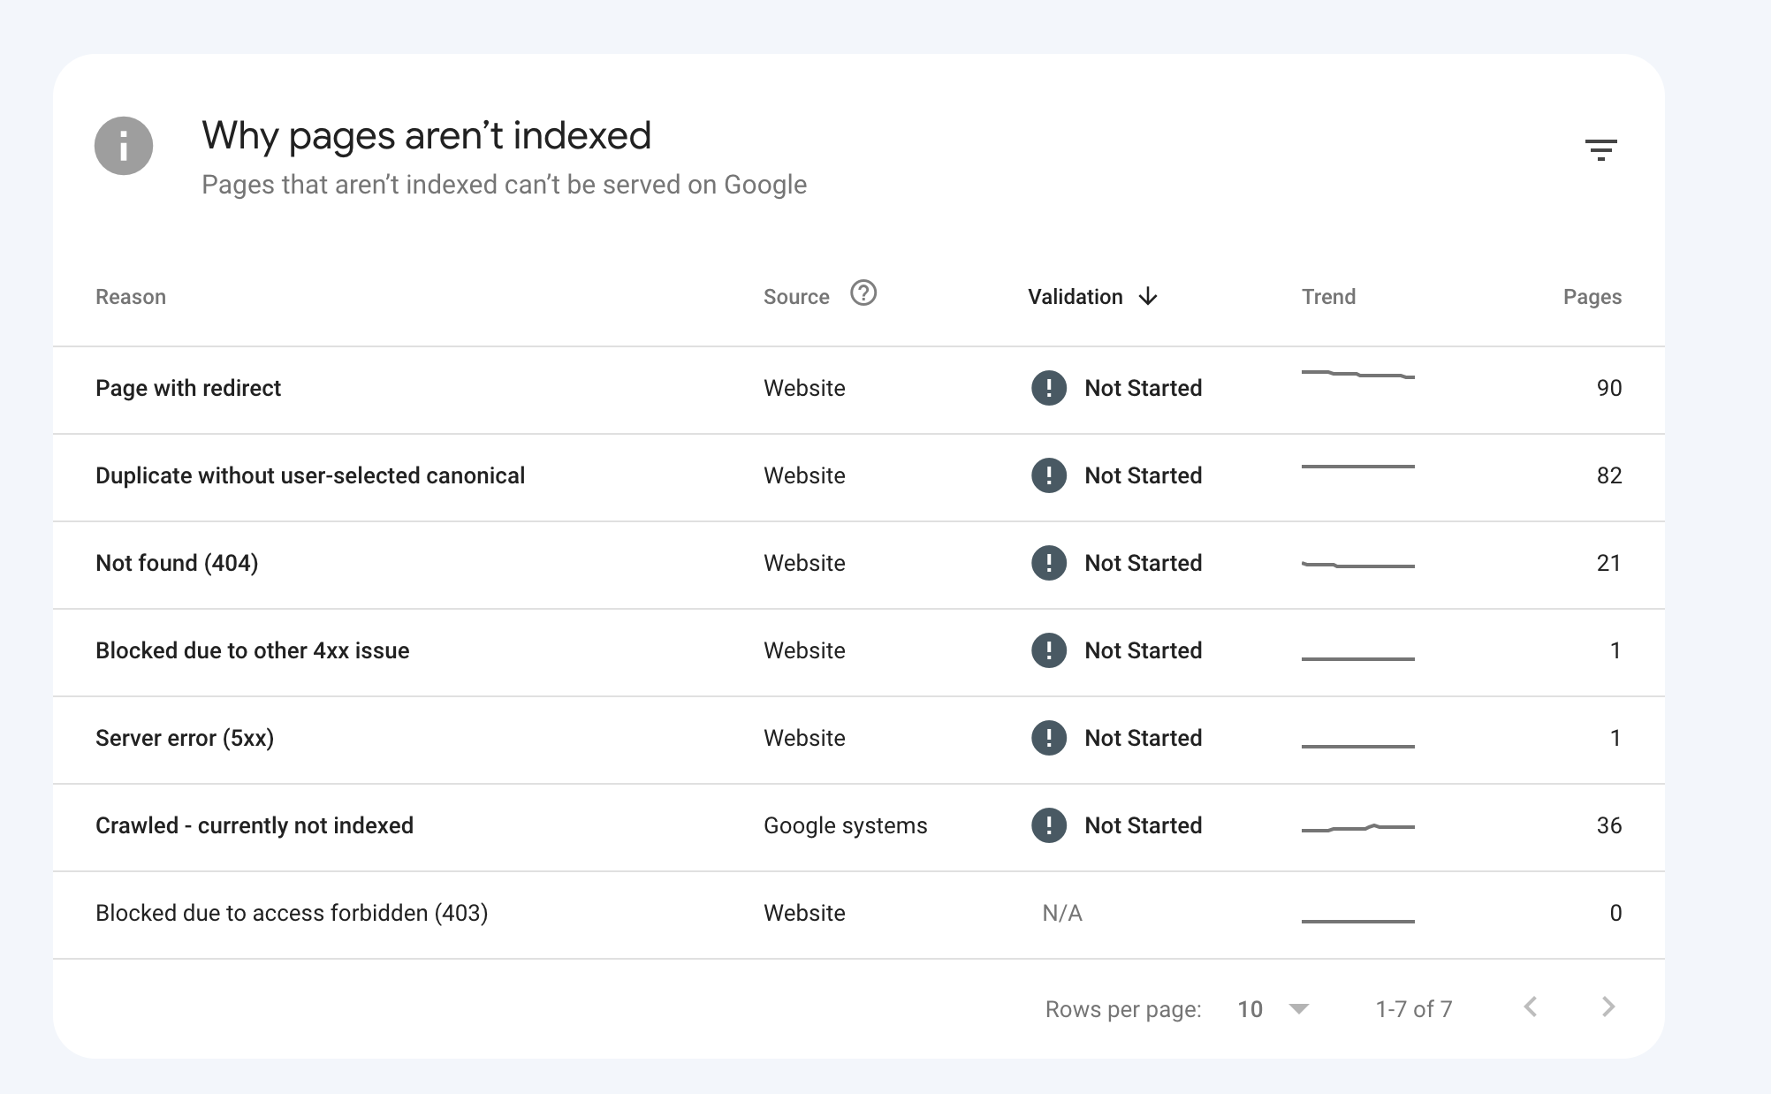Click the trend sparkline for Duplicate without canonical
This screenshot has width=1771, height=1094.
1357,468
